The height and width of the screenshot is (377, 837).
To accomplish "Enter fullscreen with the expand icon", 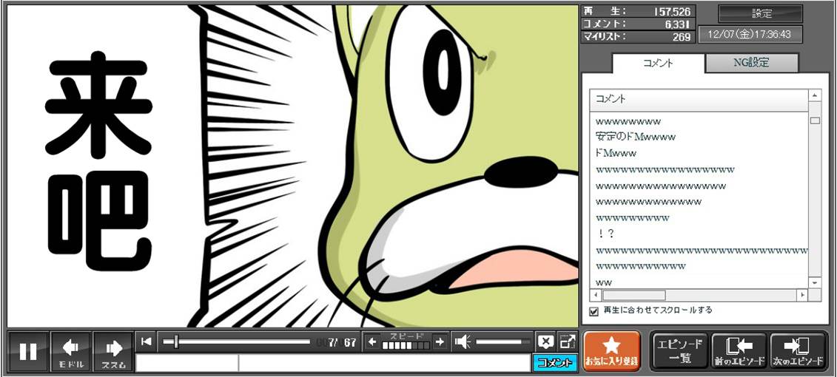I will click(x=567, y=342).
